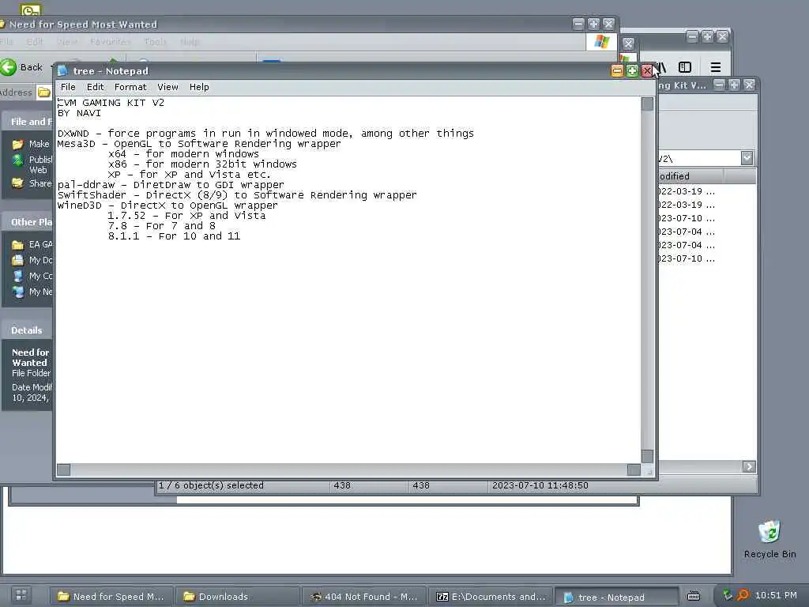Click the 2023-07-10 11:48:50 status bar entry
This screenshot has height=607, width=809.
pos(540,485)
